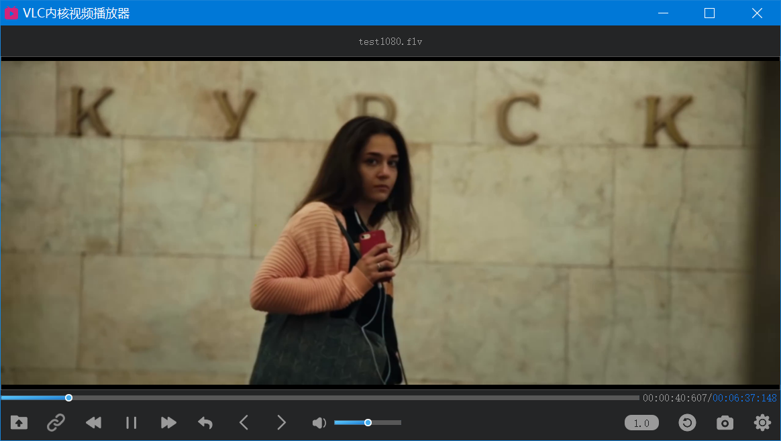781x441 pixels.
Task: Adjust the volume slider
Action: point(368,423)
